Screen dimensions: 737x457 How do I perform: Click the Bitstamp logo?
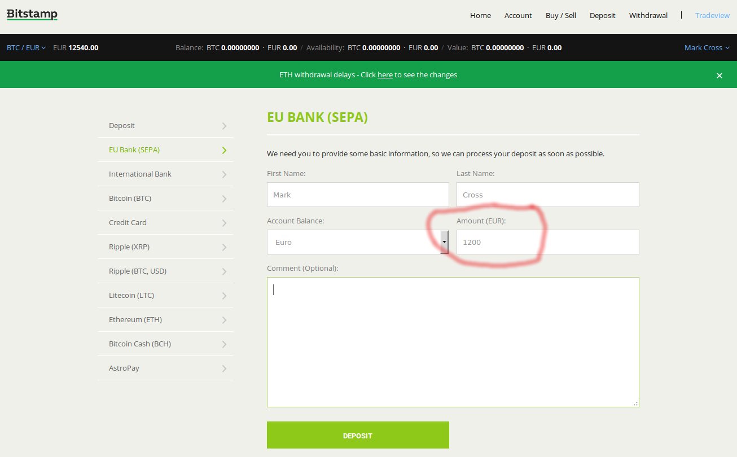click(32, 15)
